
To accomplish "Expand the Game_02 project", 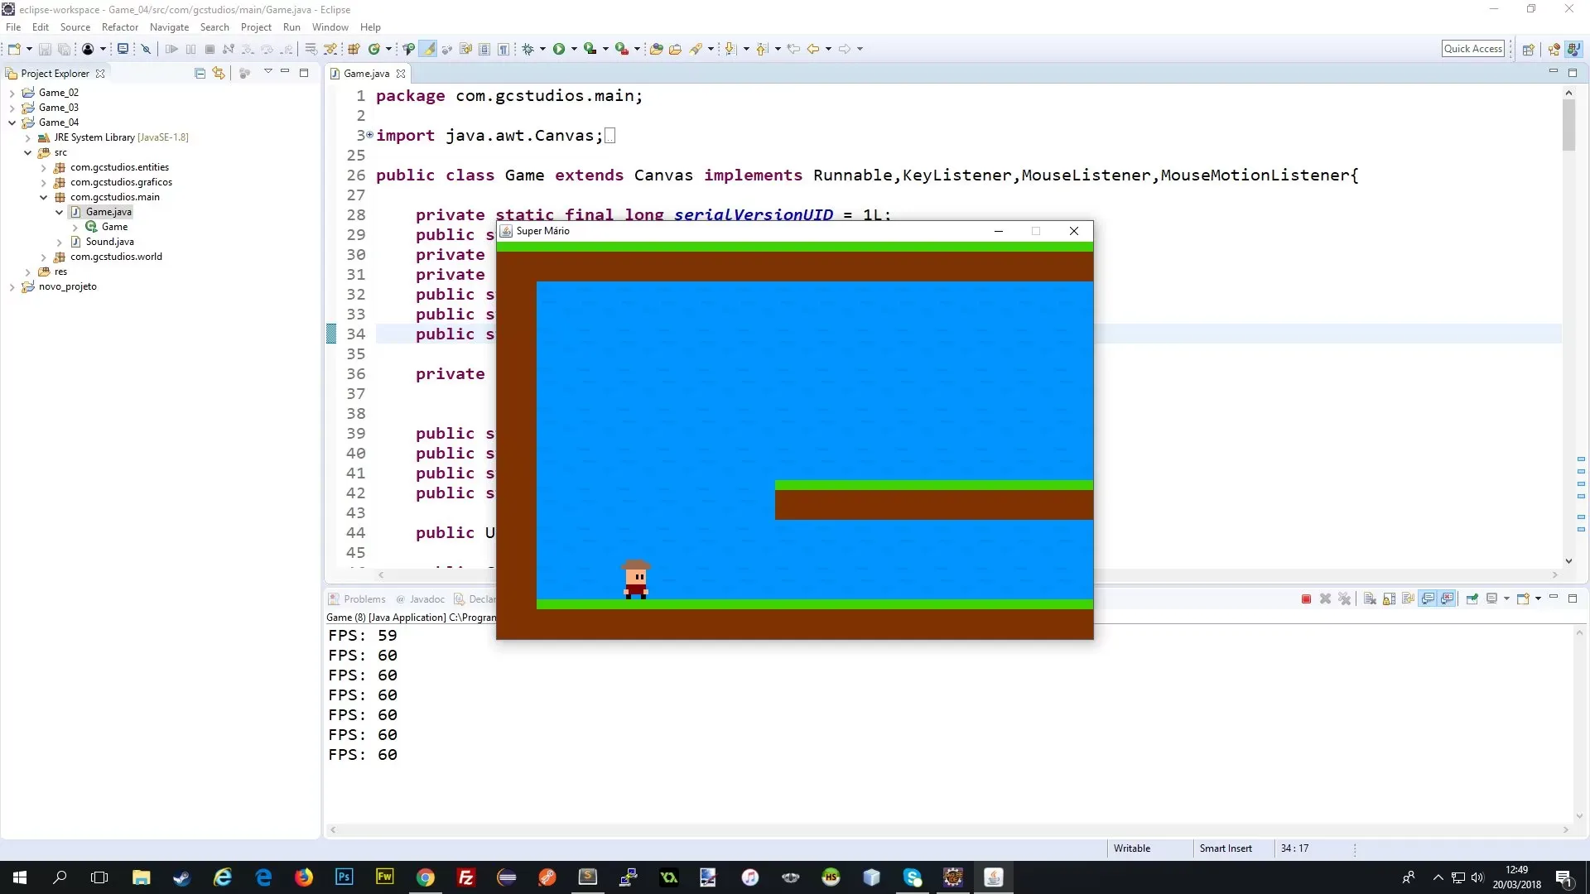I will coord(12,93).
